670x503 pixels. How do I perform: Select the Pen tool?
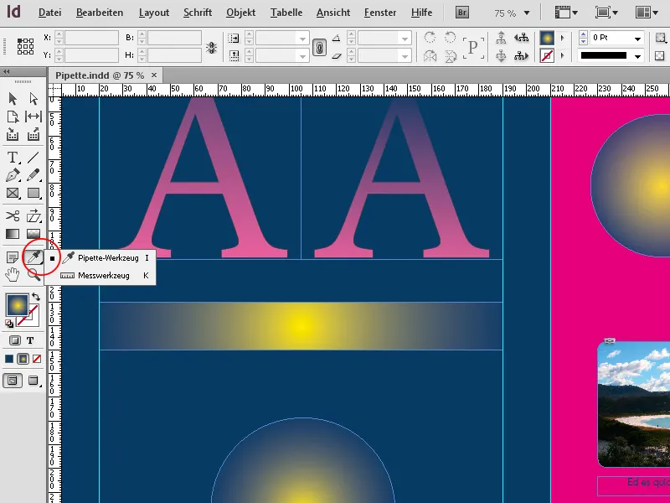pyautogui.click(x=13, y=175)
